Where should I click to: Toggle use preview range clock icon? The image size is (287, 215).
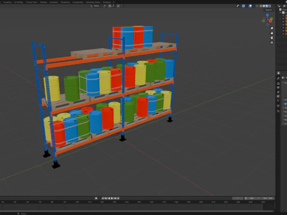click(x=246, y=198)
